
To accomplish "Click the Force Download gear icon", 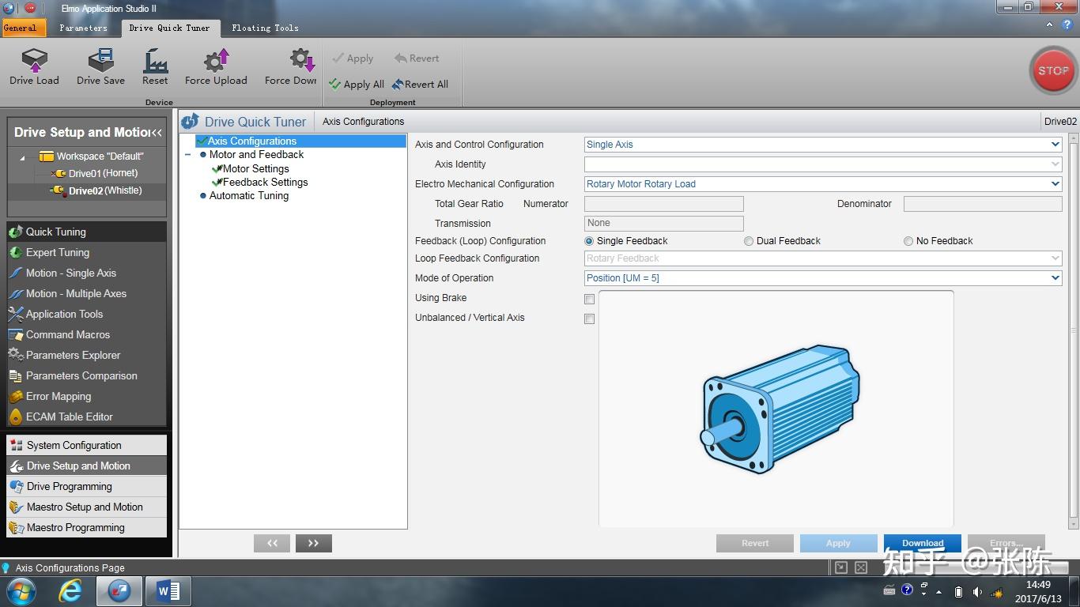I will pyautogui.click(x=300, y=61).
